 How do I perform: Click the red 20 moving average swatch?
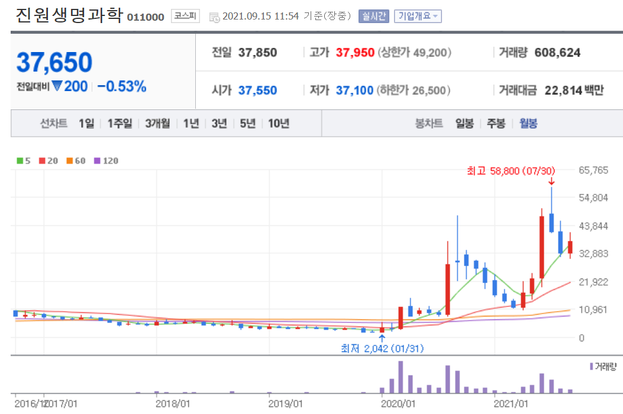[x=42, y=160]
